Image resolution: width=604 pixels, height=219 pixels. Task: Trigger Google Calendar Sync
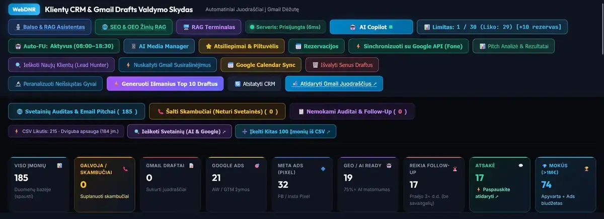point(262,65)
